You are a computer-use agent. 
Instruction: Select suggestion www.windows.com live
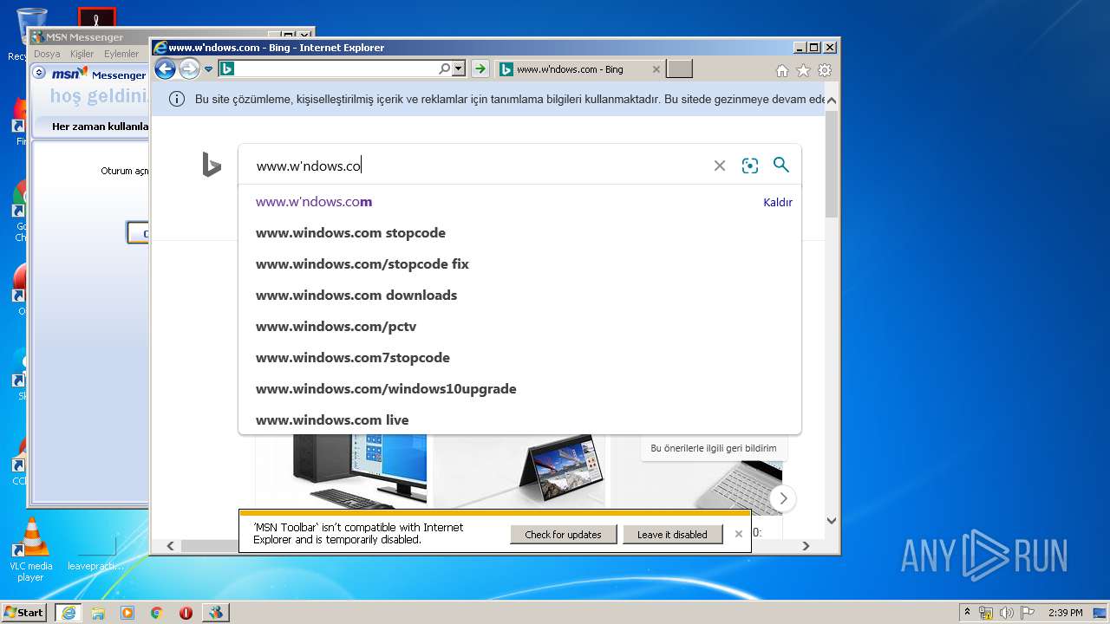click(332, 420)
